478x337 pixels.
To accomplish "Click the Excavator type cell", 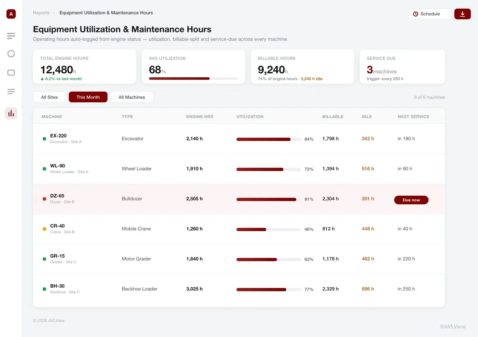I will pos(133,138).
